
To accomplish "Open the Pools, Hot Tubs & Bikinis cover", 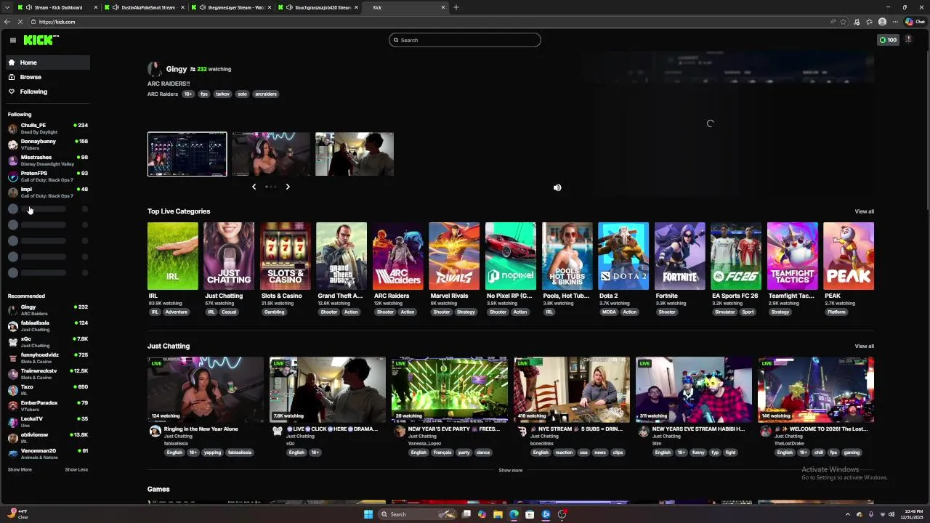I will click(567, 256).
